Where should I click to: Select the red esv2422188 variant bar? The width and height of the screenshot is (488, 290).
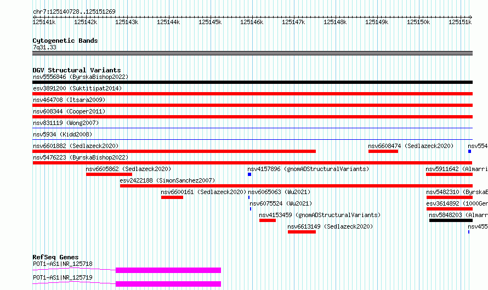(x=296, y=186)
